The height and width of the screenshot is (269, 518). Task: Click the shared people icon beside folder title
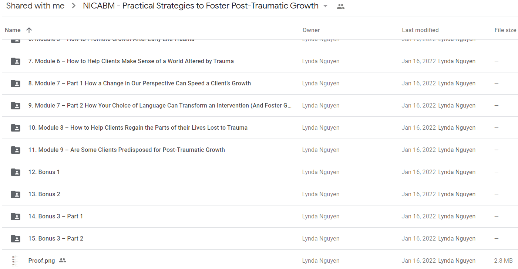341,6
